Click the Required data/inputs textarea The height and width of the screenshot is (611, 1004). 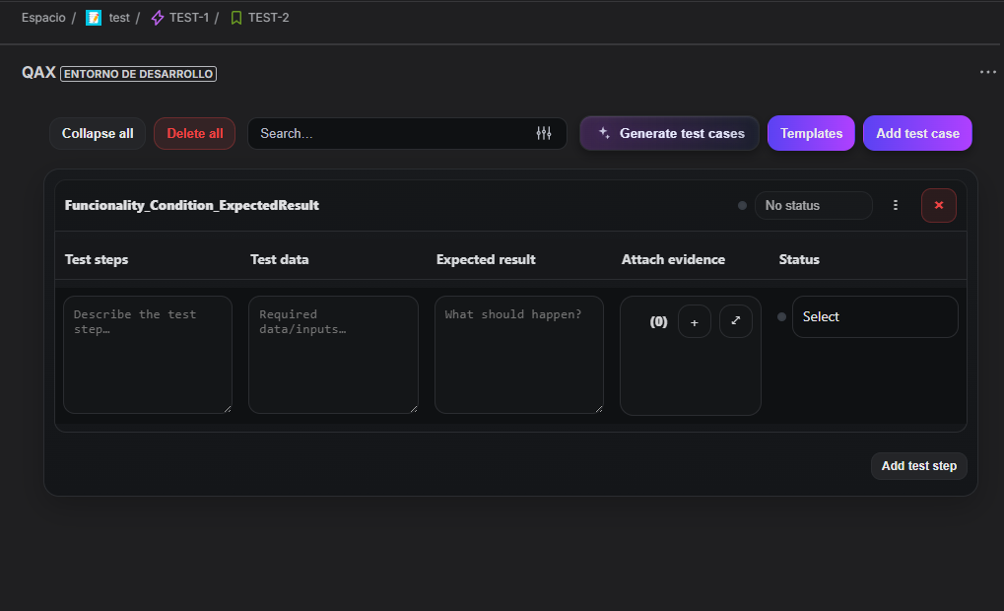[334, 355]
